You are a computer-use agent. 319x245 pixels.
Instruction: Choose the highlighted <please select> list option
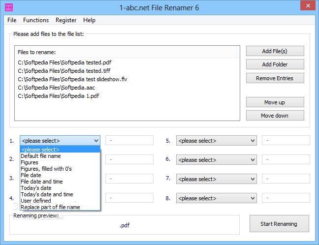click(x=60, y=150)
